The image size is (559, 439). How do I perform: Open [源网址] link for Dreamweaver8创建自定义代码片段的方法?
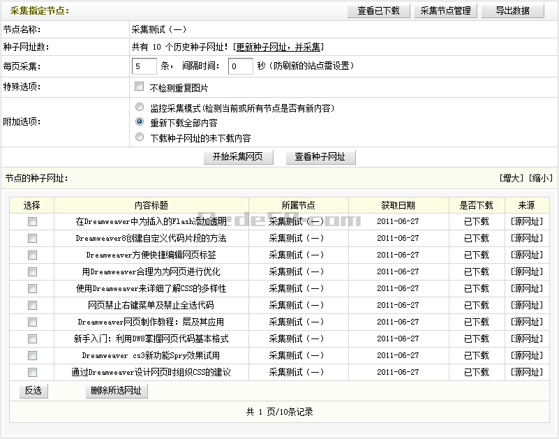tap(526, 238)
